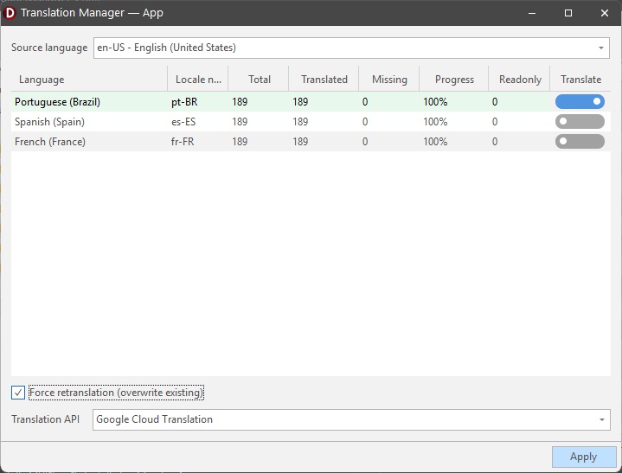This screenshot has width=622, height=473.
Task: Click the Translate column header
Action: point(580,80)
